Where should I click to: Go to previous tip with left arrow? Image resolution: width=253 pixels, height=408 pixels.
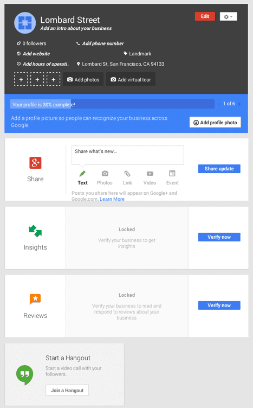tap(219, 104)
